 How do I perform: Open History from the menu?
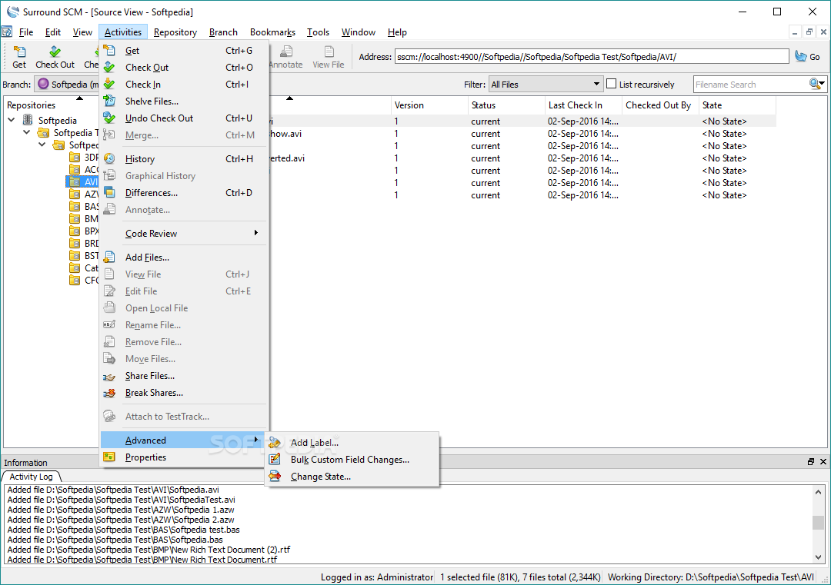184,159
